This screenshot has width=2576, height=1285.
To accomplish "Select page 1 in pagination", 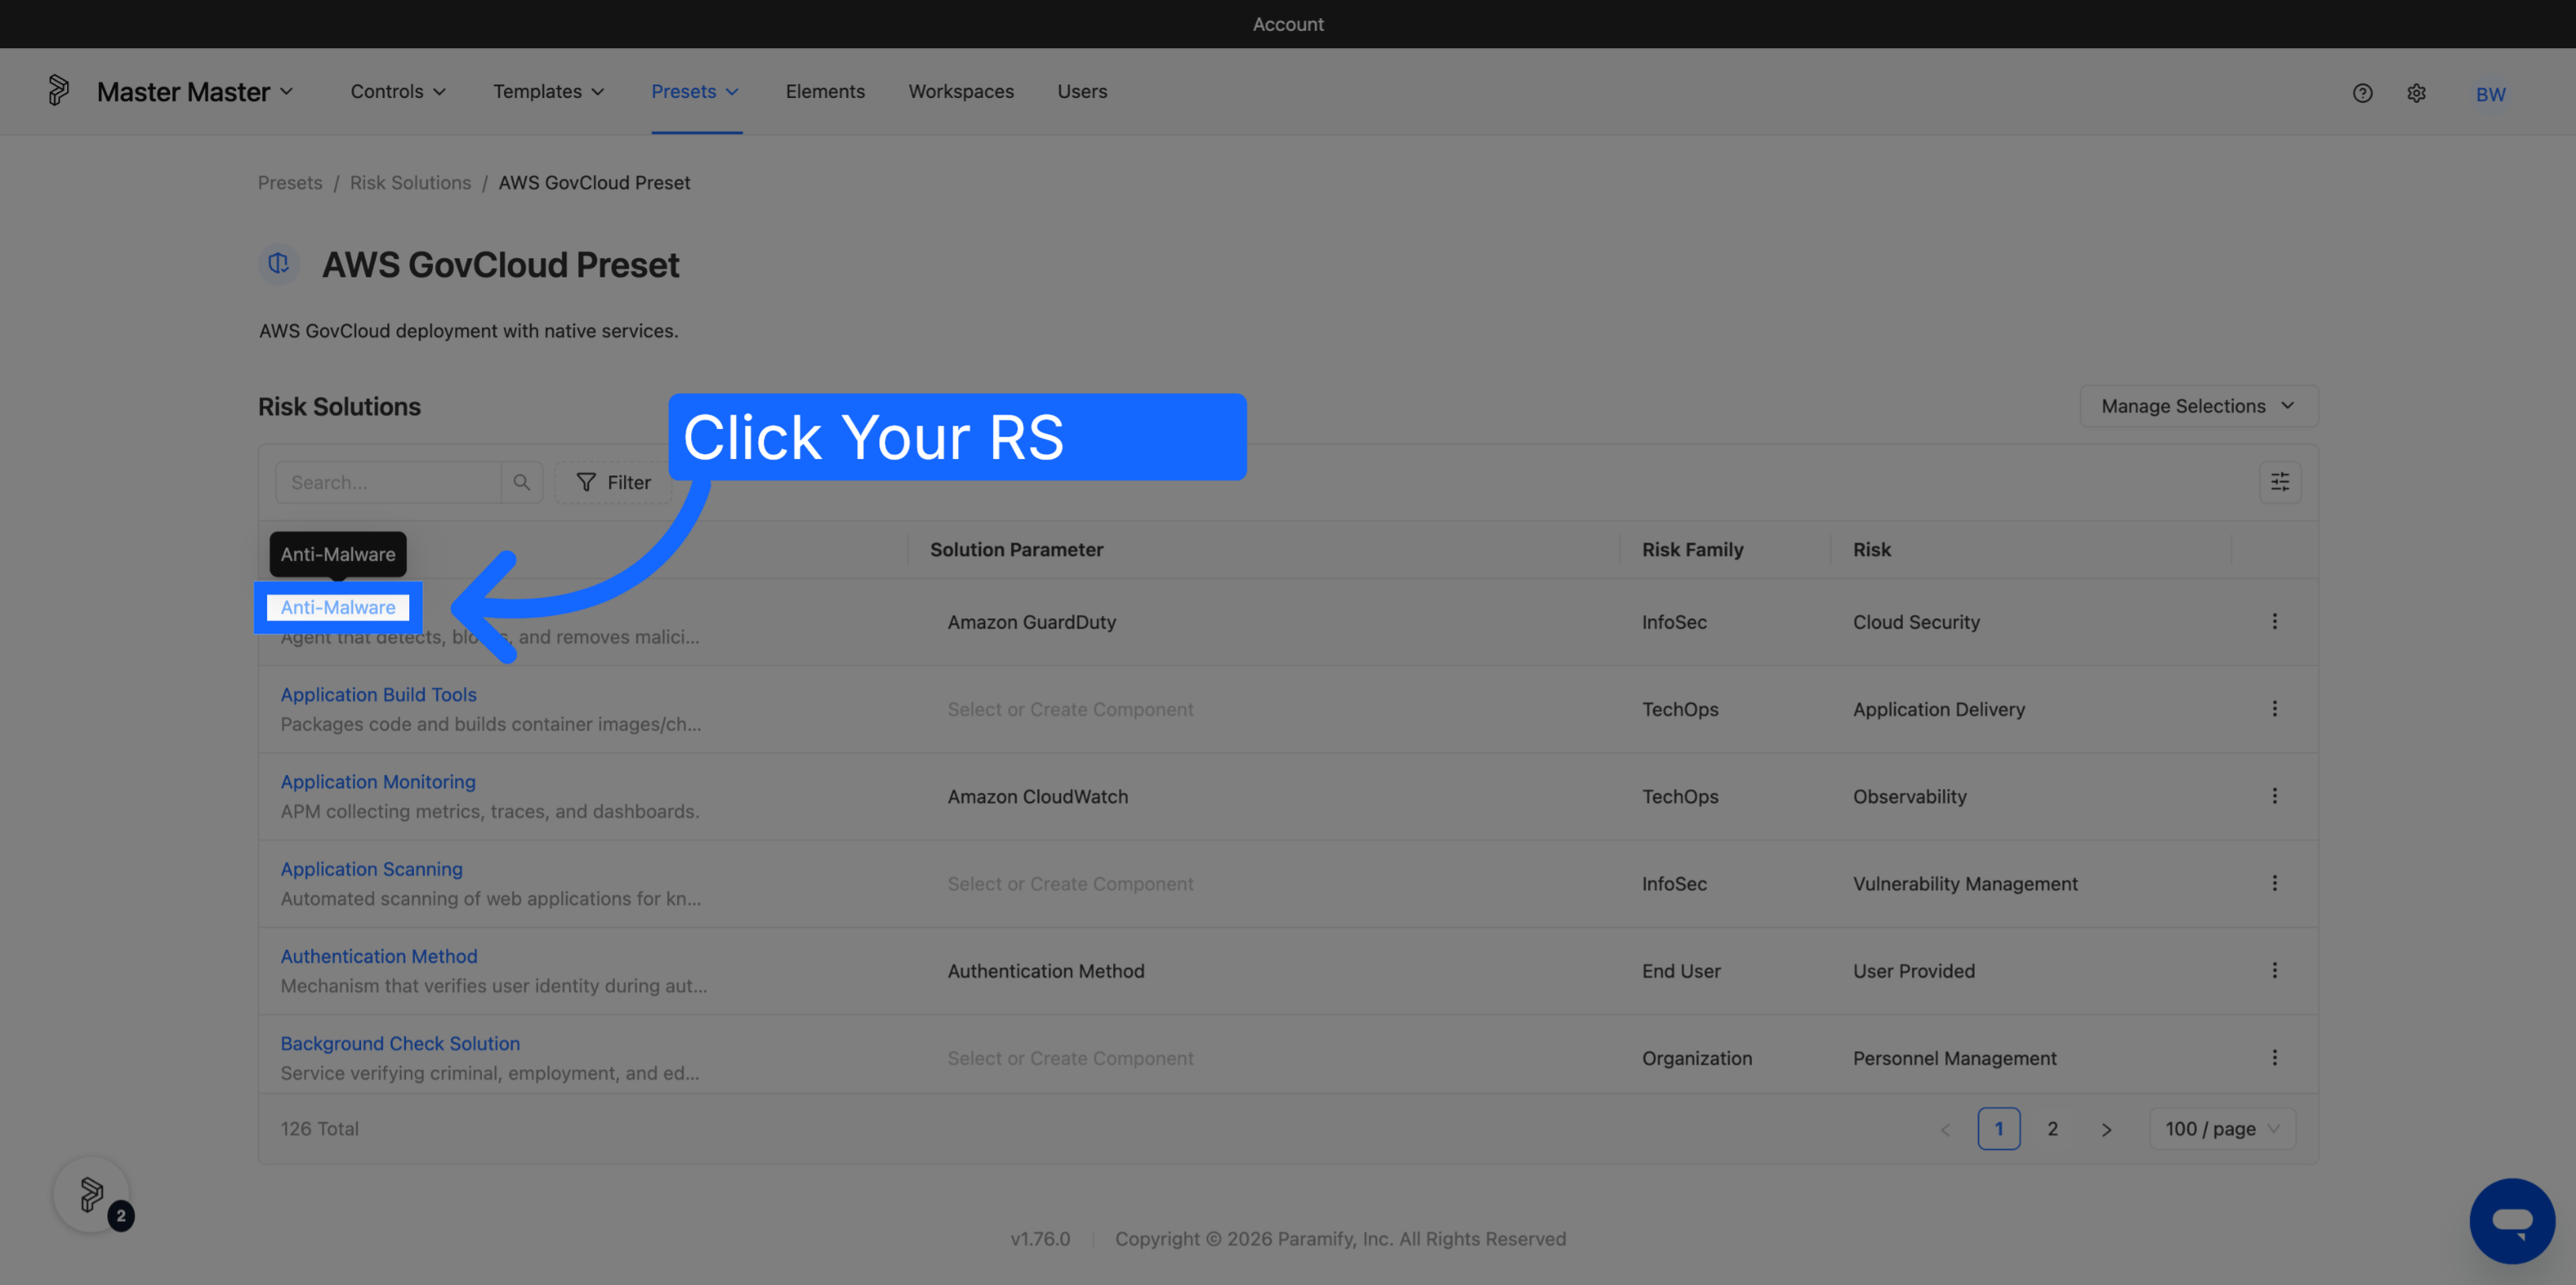I will click(x=1998, y=1129).
